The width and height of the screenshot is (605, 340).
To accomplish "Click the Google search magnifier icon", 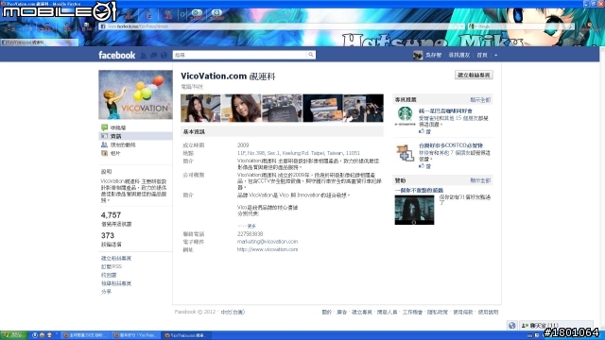I will (x=571, y=26).
